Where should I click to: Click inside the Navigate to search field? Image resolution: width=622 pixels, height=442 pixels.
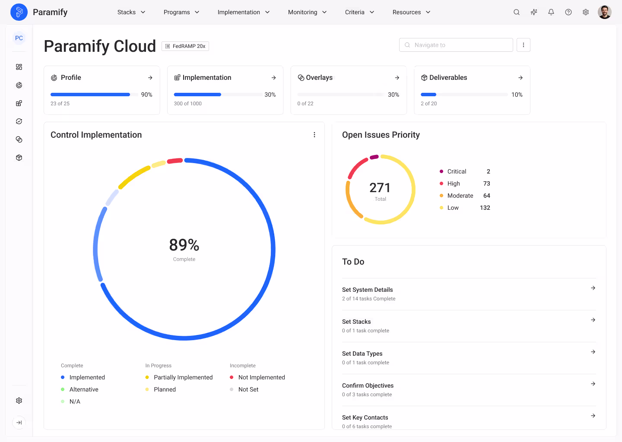(x=456, y=44)
